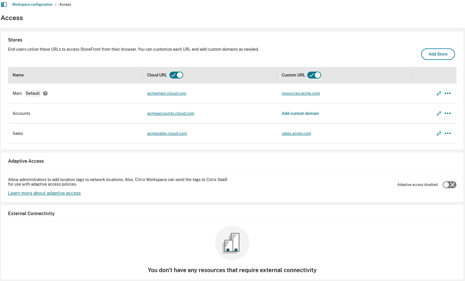Open acmesales.cloud.com link
465x281 pixels.
pyautogui.click(x=167, y=133)
